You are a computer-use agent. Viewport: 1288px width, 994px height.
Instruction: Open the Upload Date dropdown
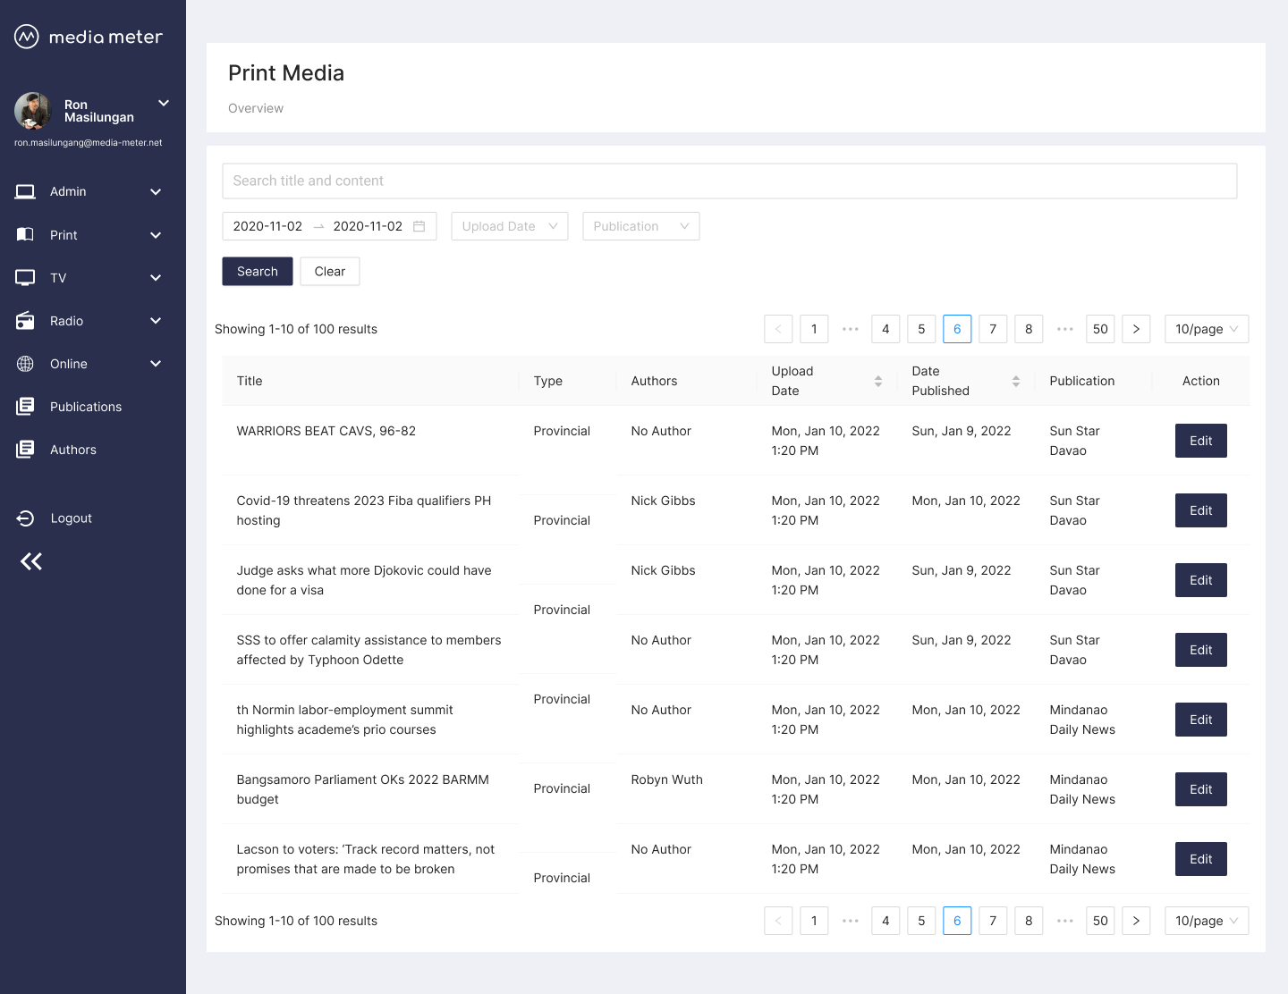point(509,226)
